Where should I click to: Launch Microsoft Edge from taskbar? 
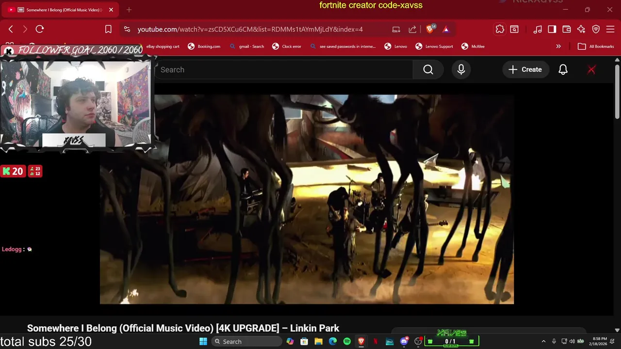(333, 342)
